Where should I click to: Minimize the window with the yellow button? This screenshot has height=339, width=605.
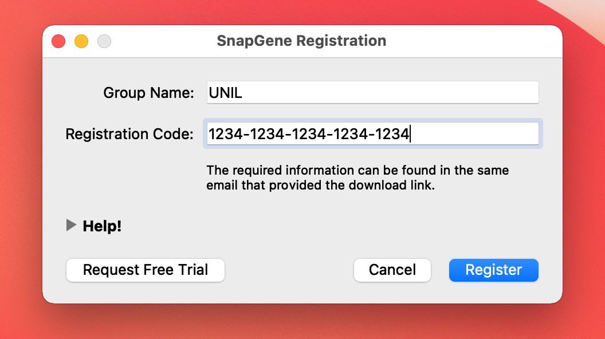[81, 41]
